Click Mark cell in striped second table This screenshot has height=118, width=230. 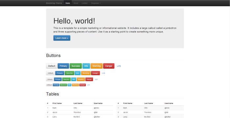[x=125, y=108]
